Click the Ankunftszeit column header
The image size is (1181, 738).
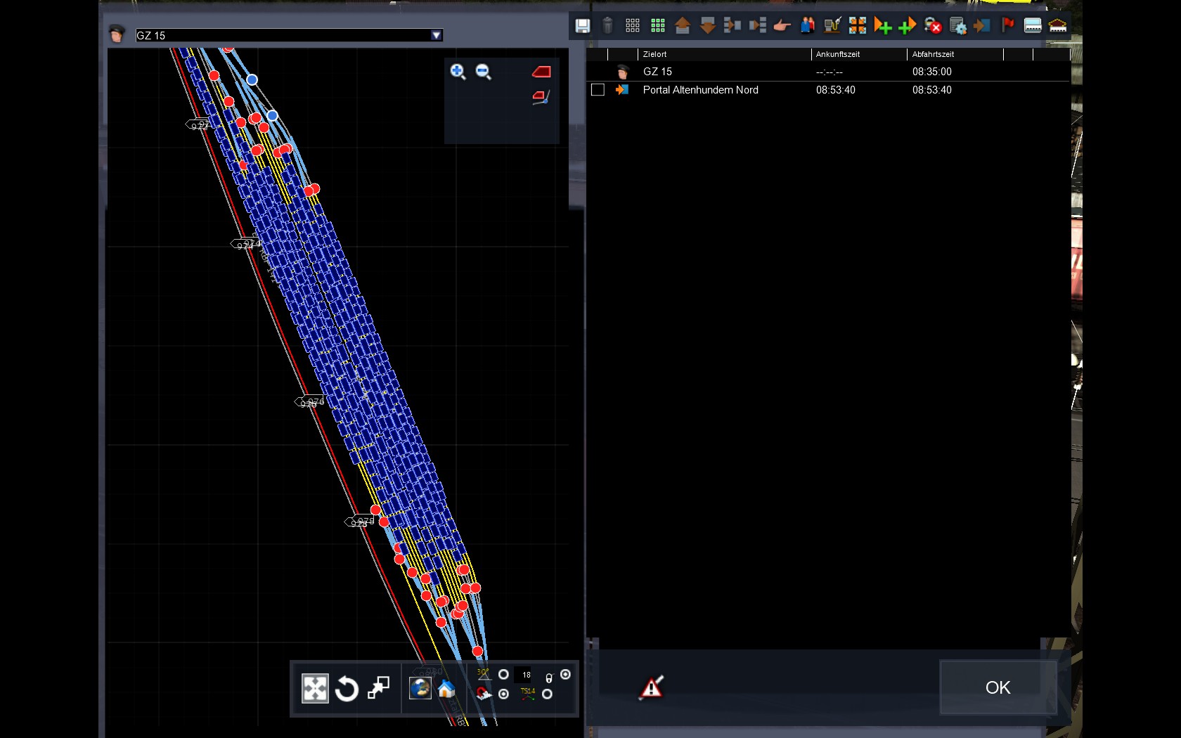(837, 54)
